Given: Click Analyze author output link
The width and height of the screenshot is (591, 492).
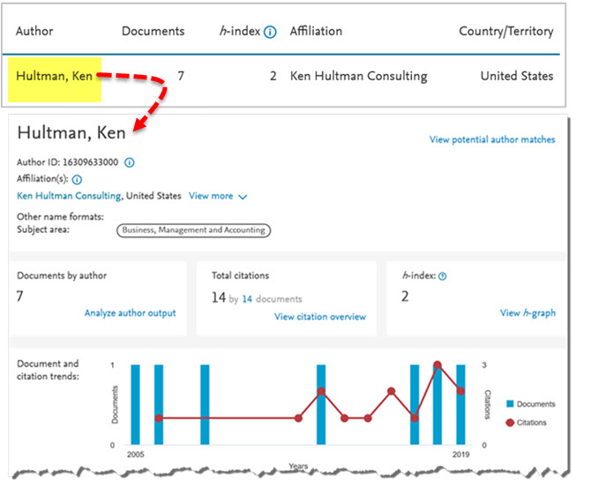Looking at the screenshot, I should pyautogui.click(x=130, y=313).
